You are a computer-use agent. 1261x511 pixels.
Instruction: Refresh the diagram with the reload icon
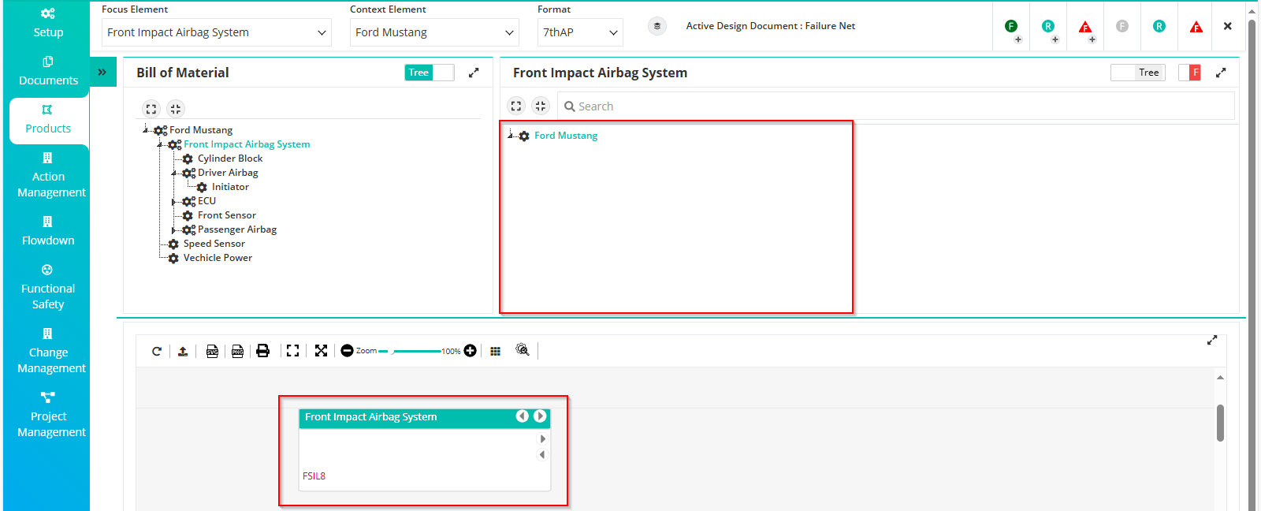[157, 351]
